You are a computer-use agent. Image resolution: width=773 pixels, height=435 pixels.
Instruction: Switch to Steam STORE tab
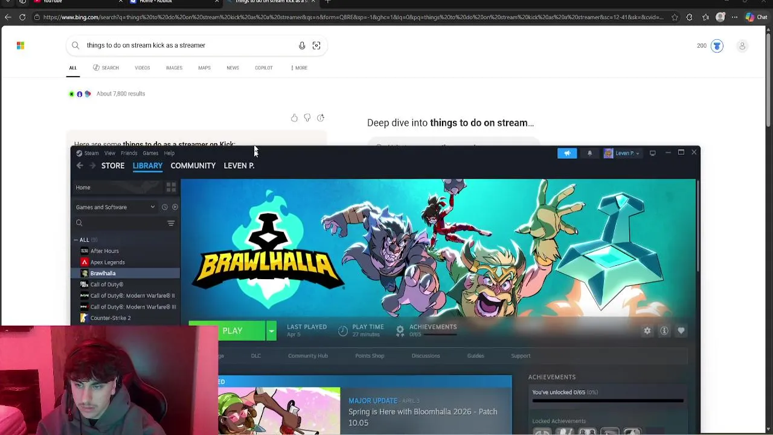[113, 166]
